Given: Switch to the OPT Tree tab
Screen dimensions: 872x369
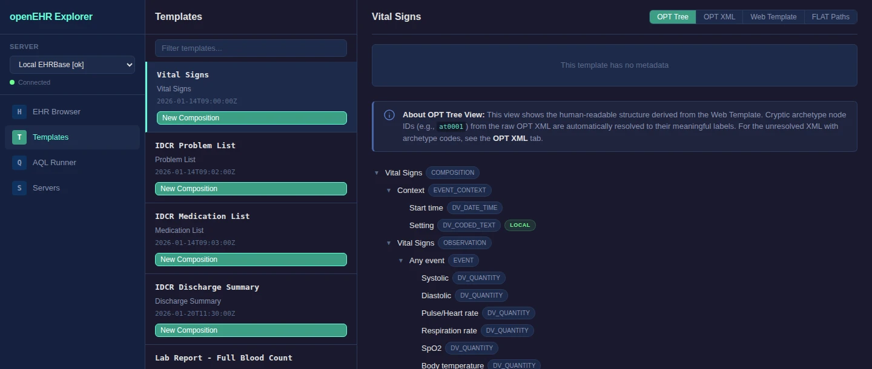Looking at the screenshot, I should (x=673, y=17).
